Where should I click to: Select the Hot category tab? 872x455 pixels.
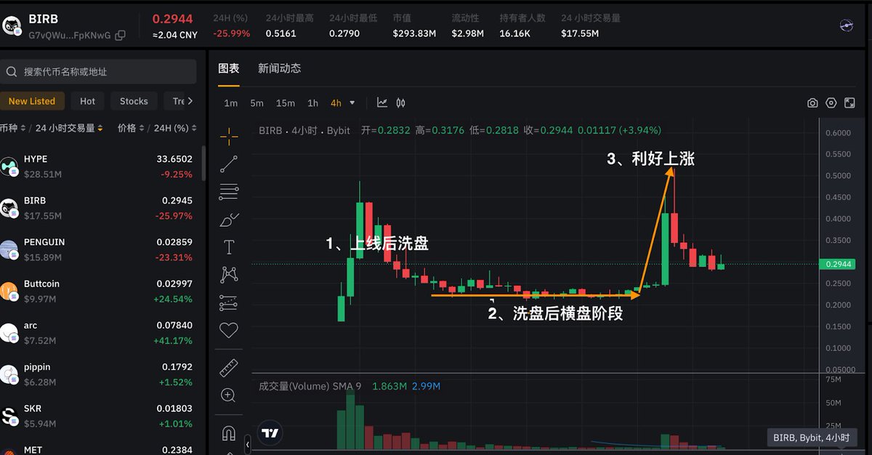click(88, 101)
